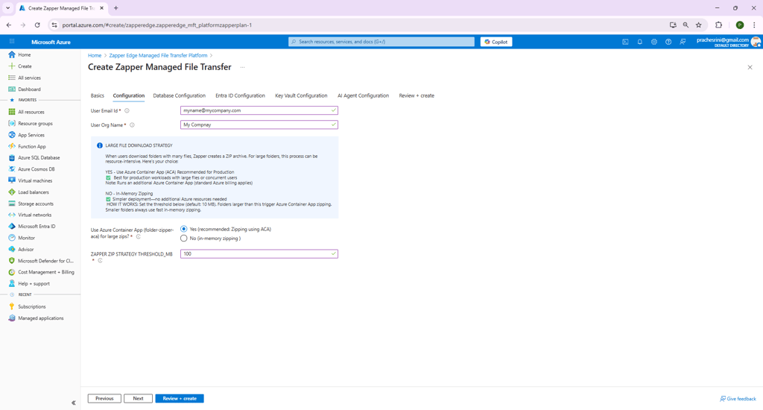Click the Function App lightning icon
This screenshot has width=763, height=410.
12,146
